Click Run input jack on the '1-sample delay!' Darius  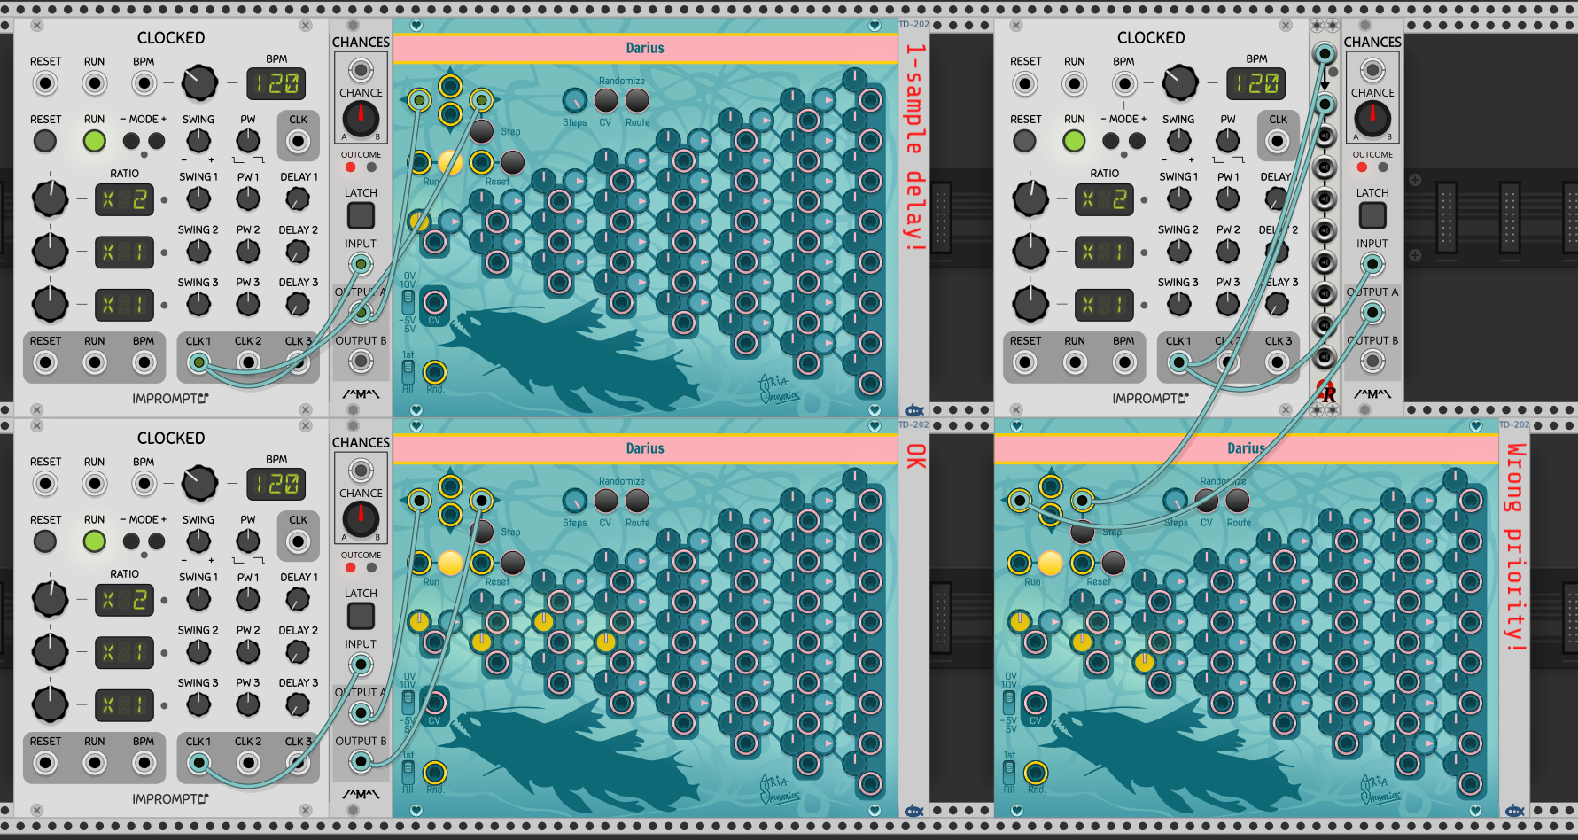pos(419,162)
